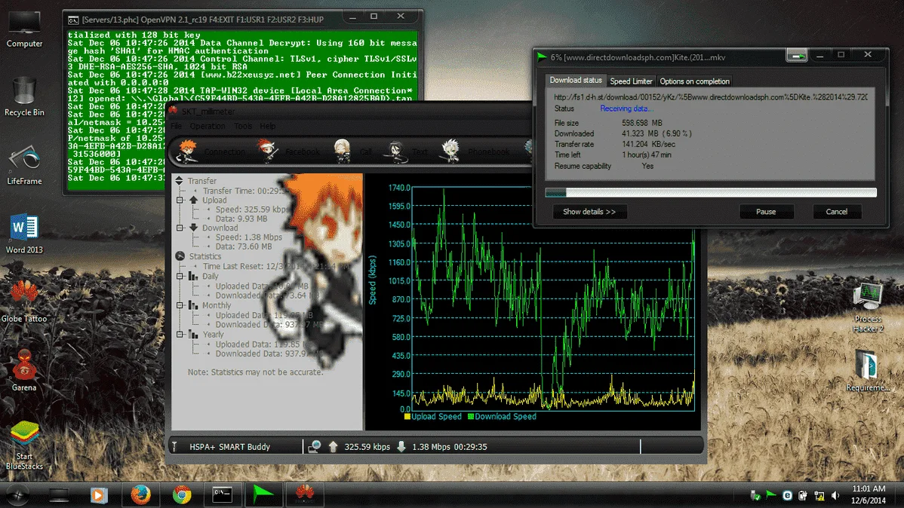
Task: Select download Data: 73.60 MB row
Action: click(243, 246)
